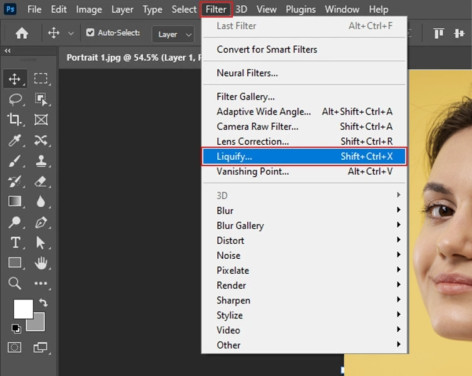Pick the Eyedropper tool

pos(15,140)
